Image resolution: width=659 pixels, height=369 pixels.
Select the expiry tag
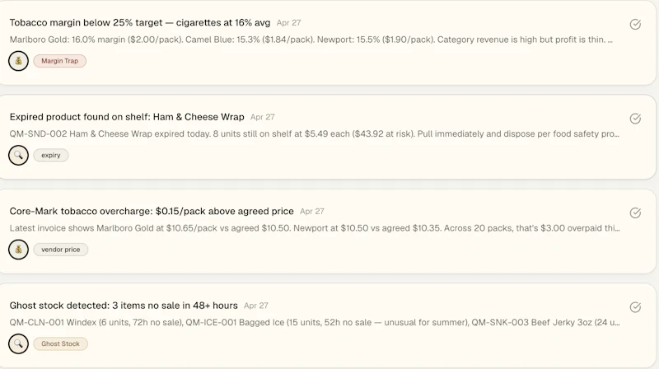click(51, 155)
